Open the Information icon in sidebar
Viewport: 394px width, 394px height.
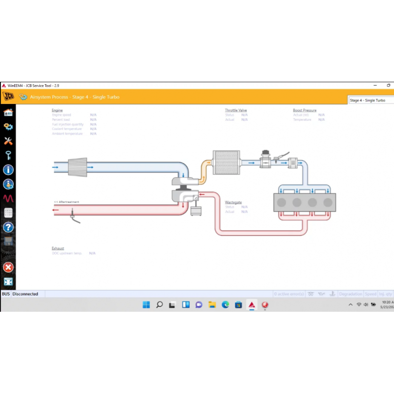8,169
